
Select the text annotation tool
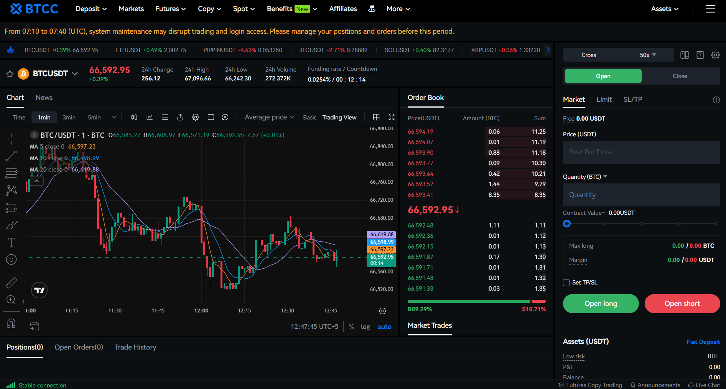[x=12, y=242]
